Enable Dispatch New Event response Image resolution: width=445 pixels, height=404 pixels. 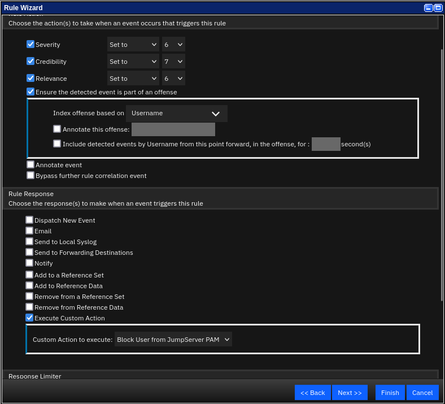coord(29,220)
